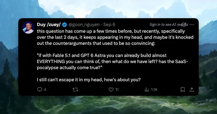Click the 11 likes count
Image resolution: width=217 pixels, height=114 pixels.
pyautogui.click(x=117, y=90)
